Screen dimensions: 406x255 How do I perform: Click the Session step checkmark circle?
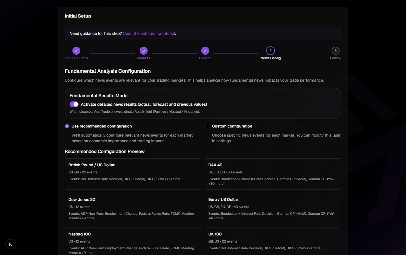[x=205, y=51]
